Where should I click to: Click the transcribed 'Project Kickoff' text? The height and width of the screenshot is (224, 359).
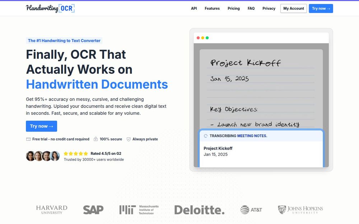coord(218,148)
